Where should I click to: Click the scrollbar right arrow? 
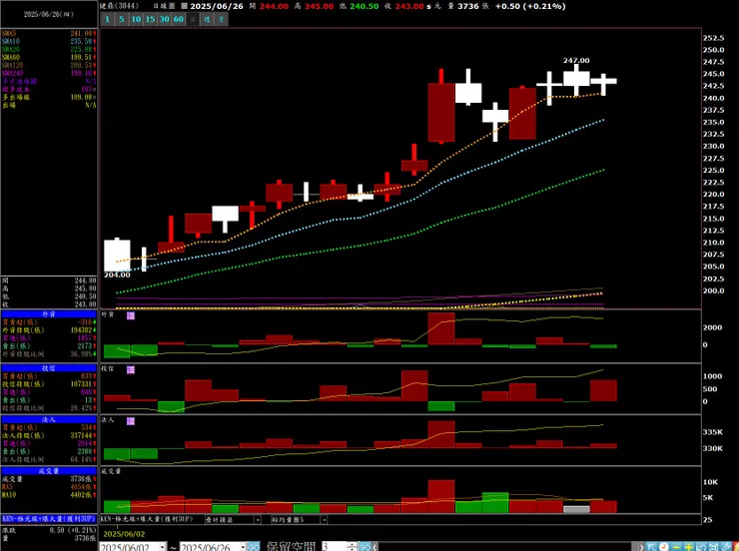point(641,547)
